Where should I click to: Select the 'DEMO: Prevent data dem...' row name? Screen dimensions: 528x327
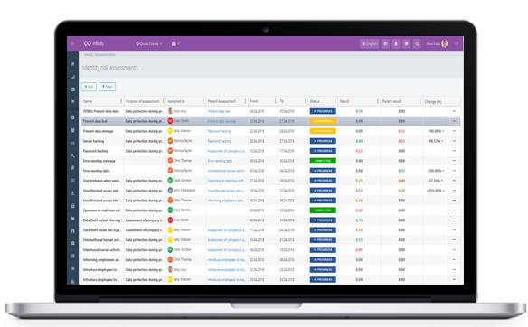(101, 111)
